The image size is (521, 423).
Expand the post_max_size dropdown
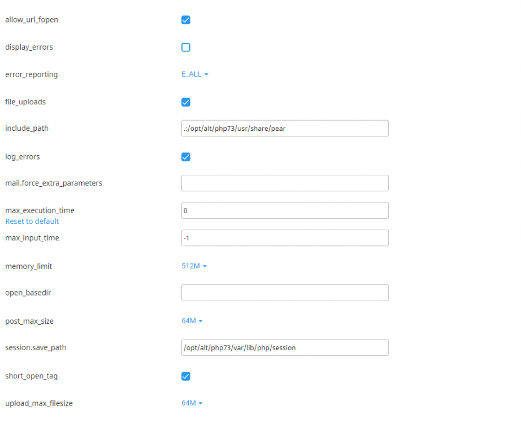[192, 320]
